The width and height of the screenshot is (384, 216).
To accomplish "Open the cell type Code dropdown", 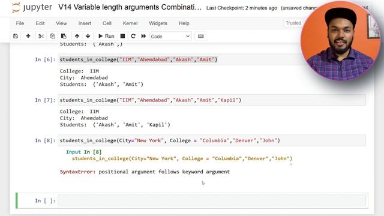I will (x=170, y=37).
